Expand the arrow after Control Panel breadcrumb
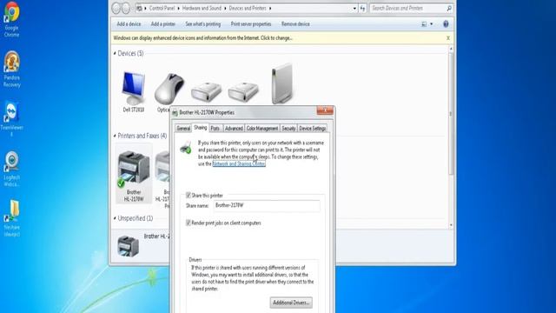The height and width of the screenshot is (313, 556). point(178,8)
